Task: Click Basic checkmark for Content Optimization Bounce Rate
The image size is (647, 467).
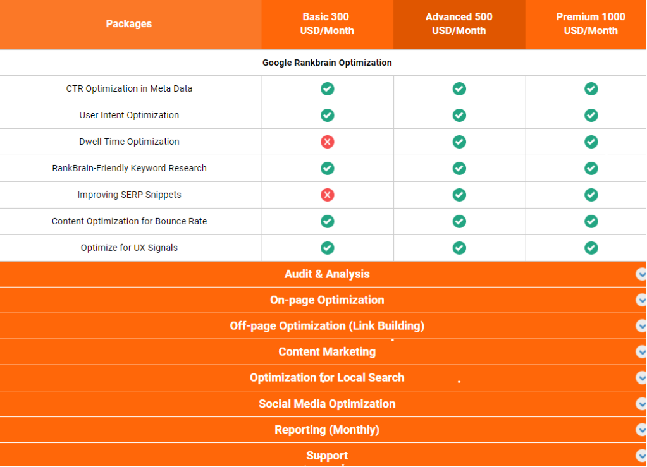Action: pos(327,222)
